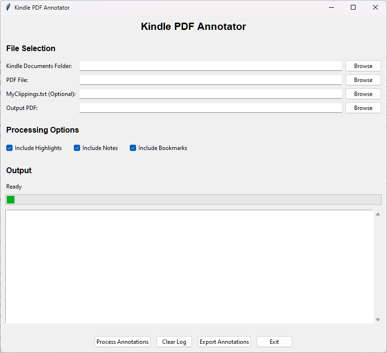The image size is (387, 353).
Task: Click the Ready status label
Action: pos(14,187)
